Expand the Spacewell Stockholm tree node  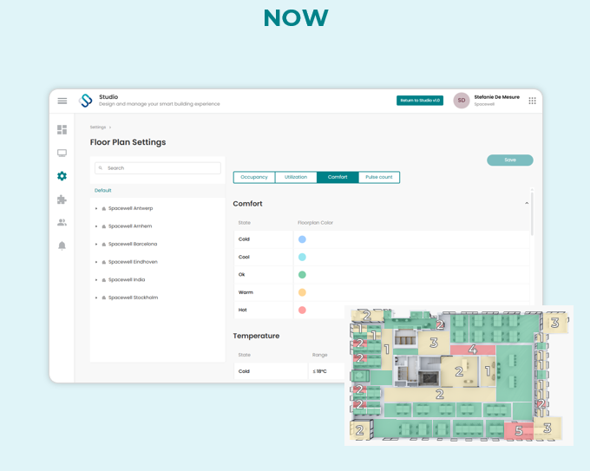96,298
